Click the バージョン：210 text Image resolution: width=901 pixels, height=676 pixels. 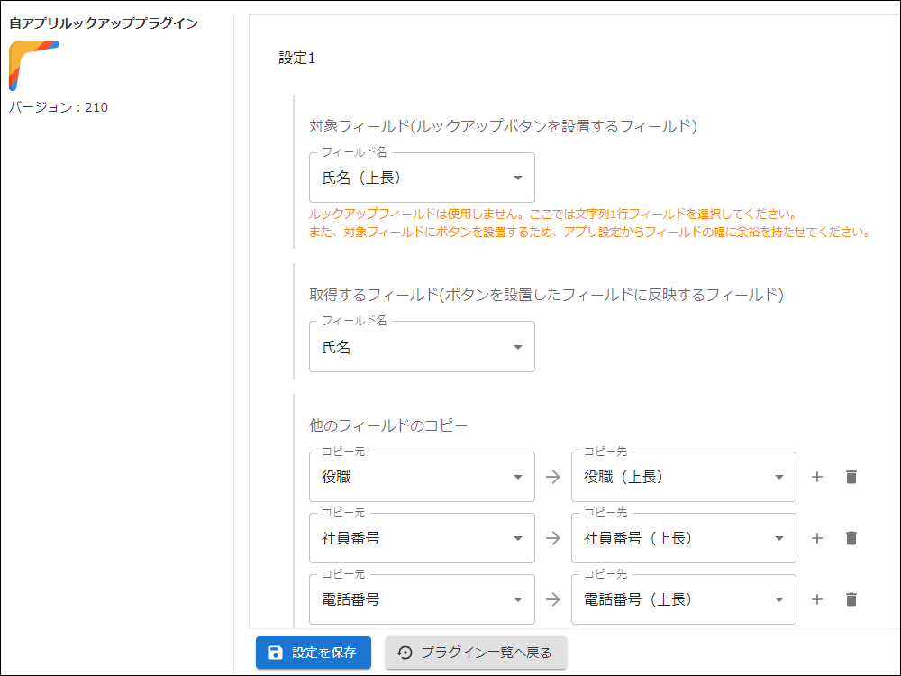tap(58, 107)
